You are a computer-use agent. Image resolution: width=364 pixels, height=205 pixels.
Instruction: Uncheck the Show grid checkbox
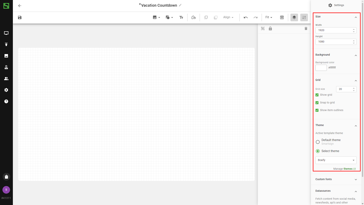pos(317,95)
